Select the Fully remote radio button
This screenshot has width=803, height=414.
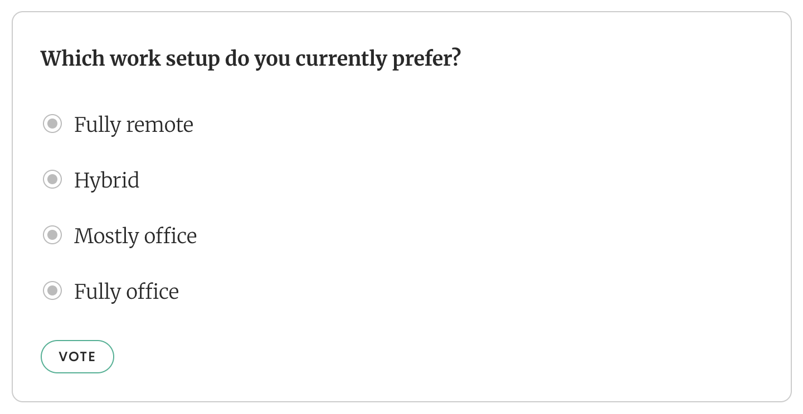pyautogui.click(x=52, y=124)
